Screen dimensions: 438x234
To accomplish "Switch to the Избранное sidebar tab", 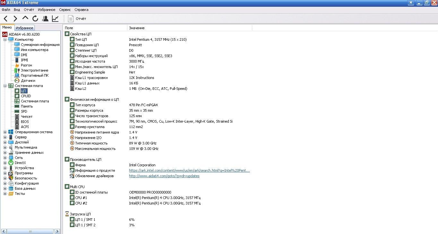I will (24, 28).
